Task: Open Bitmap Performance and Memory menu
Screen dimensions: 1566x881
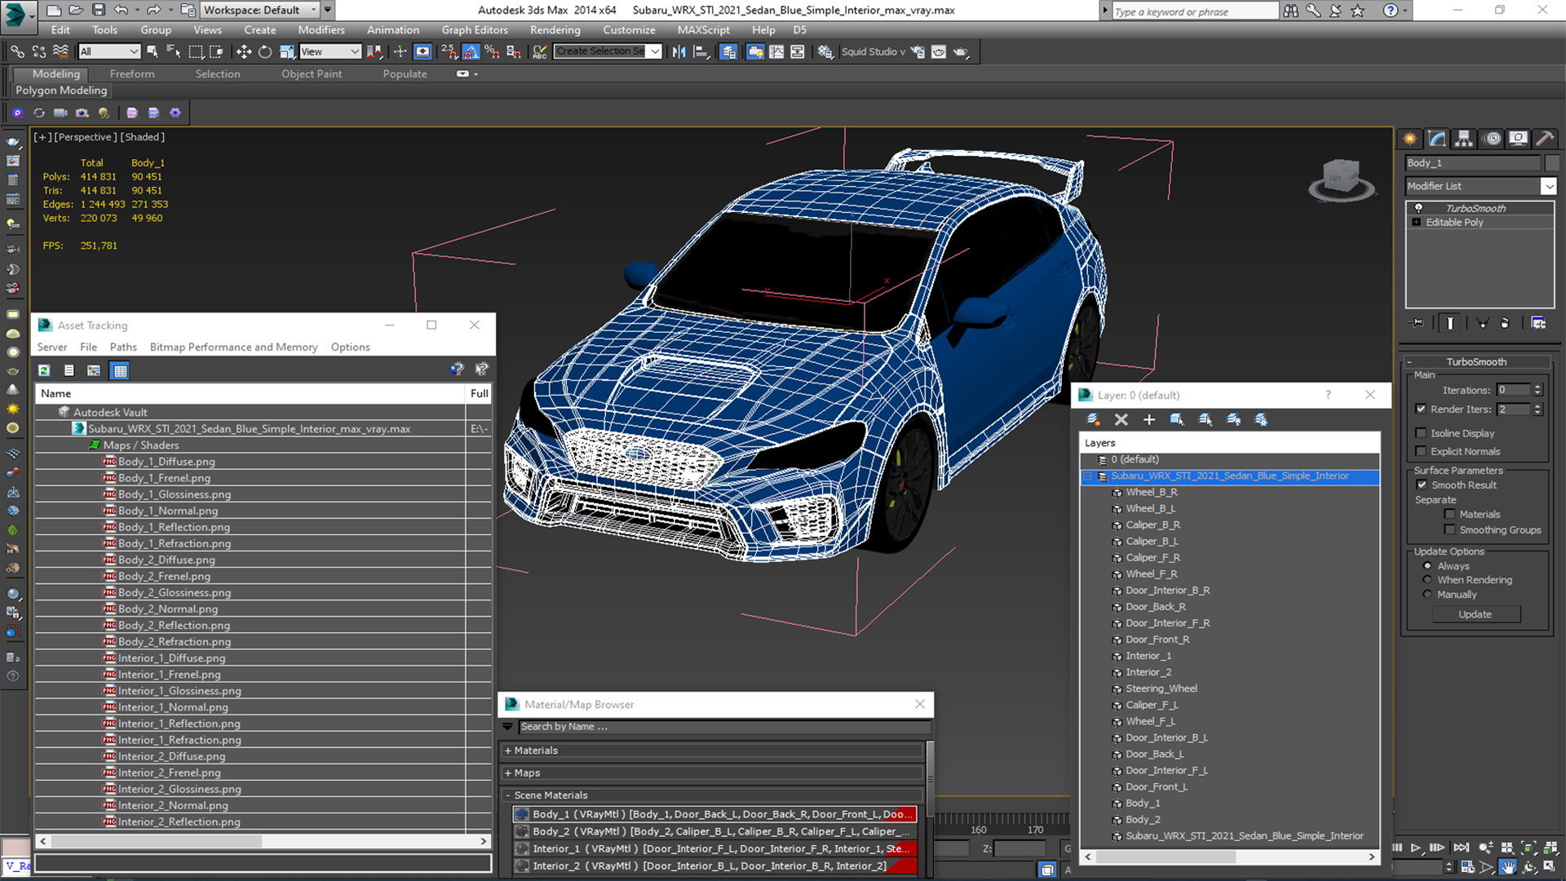Action: coord(233,347)
